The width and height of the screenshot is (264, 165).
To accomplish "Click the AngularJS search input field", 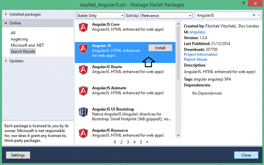I will (223, 15).
